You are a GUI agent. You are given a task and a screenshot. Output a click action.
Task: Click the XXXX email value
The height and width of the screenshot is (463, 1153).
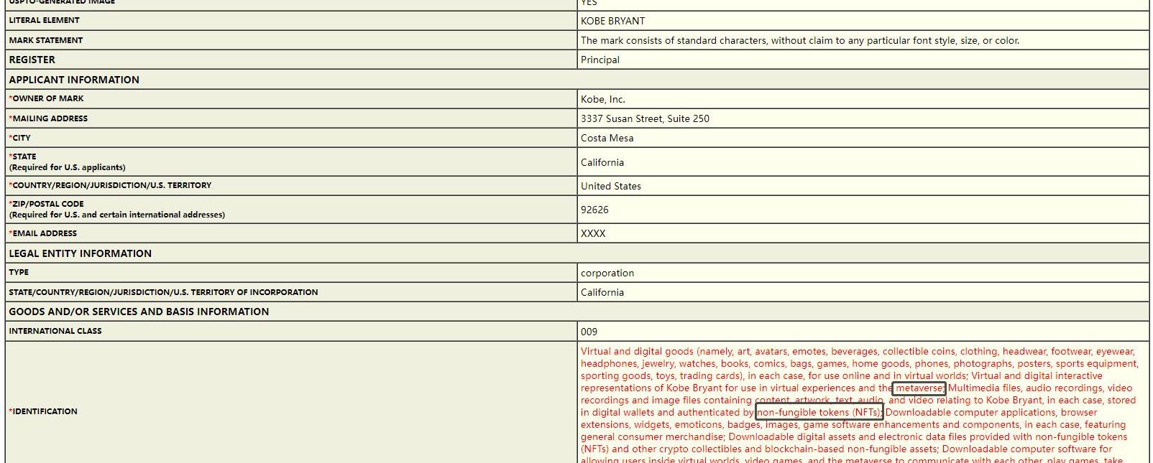[593, 233]
